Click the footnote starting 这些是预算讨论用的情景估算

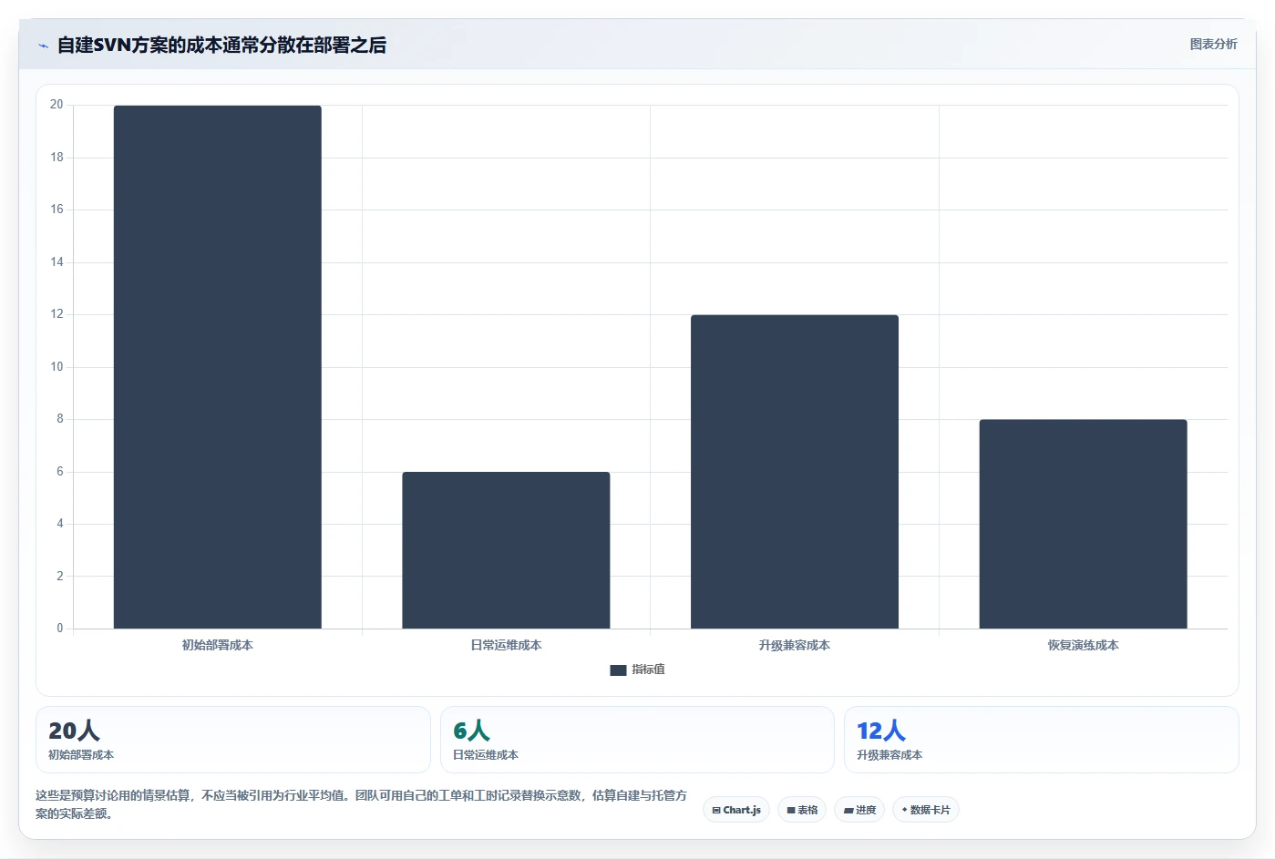coord(361,804)
